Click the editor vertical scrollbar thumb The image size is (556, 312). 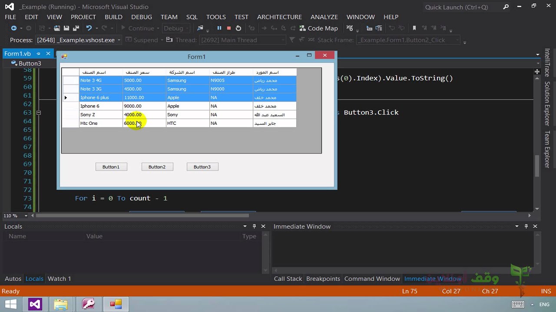pyautogui.click(x=537, y=166)
